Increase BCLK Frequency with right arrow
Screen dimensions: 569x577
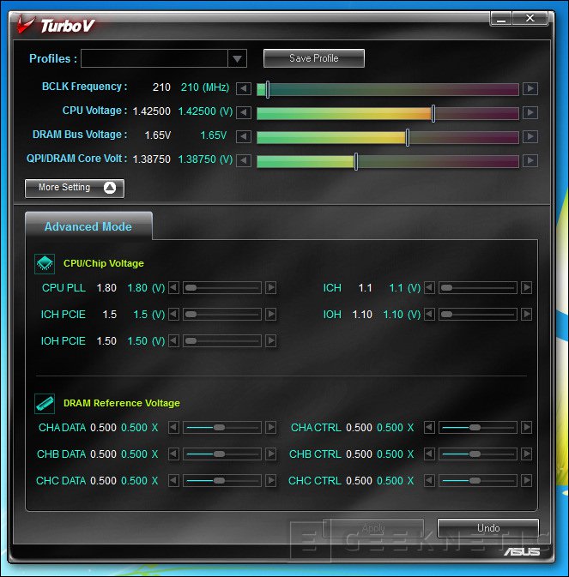(x=530, y=88)
